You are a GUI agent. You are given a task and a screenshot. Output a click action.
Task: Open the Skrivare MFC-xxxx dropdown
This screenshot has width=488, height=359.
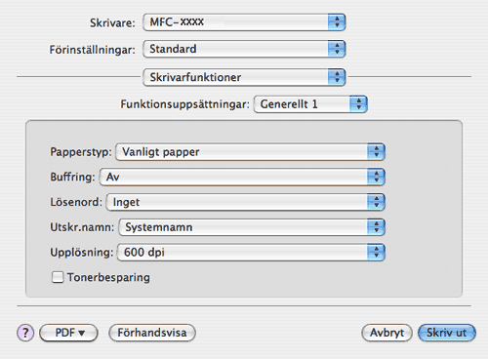pyautogui.click(x=244, y=22)
